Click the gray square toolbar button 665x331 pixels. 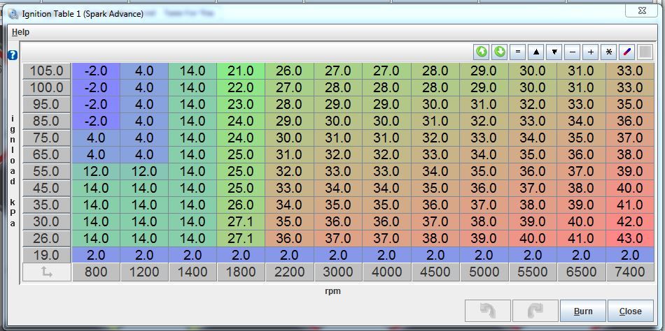click(645, 52)
